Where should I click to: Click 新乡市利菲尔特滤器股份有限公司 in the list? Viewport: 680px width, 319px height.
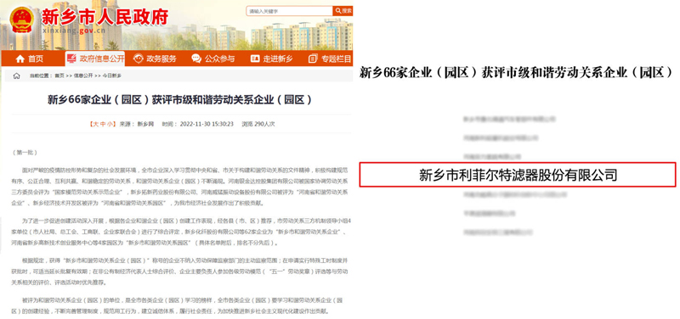click(518, 175)
